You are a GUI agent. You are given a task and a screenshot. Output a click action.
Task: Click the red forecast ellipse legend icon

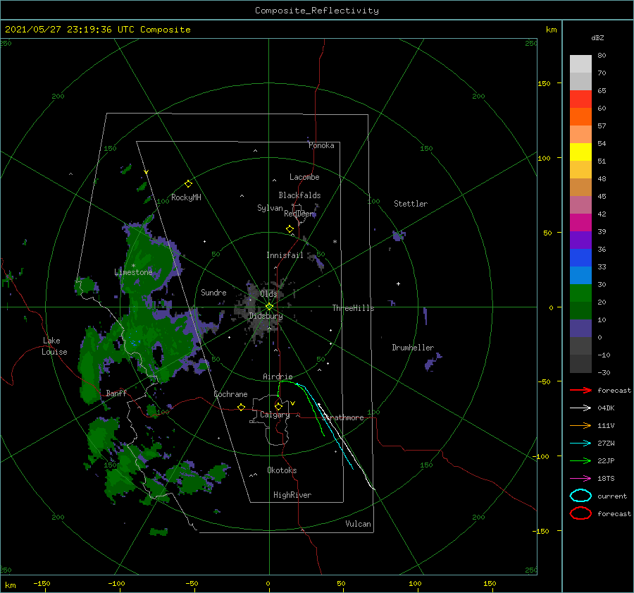point(580,513)
